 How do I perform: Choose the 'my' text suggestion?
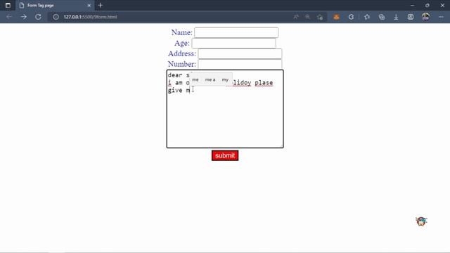pyautogui.click(x=225, y=79)
